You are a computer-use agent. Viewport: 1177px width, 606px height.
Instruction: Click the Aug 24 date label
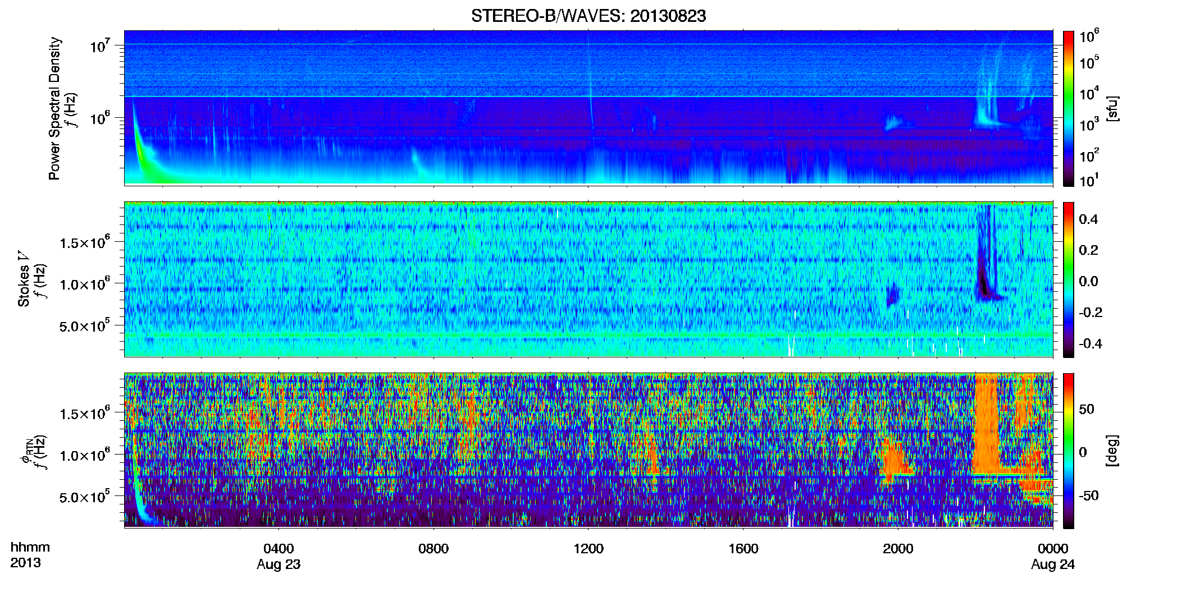[1053, 564]
